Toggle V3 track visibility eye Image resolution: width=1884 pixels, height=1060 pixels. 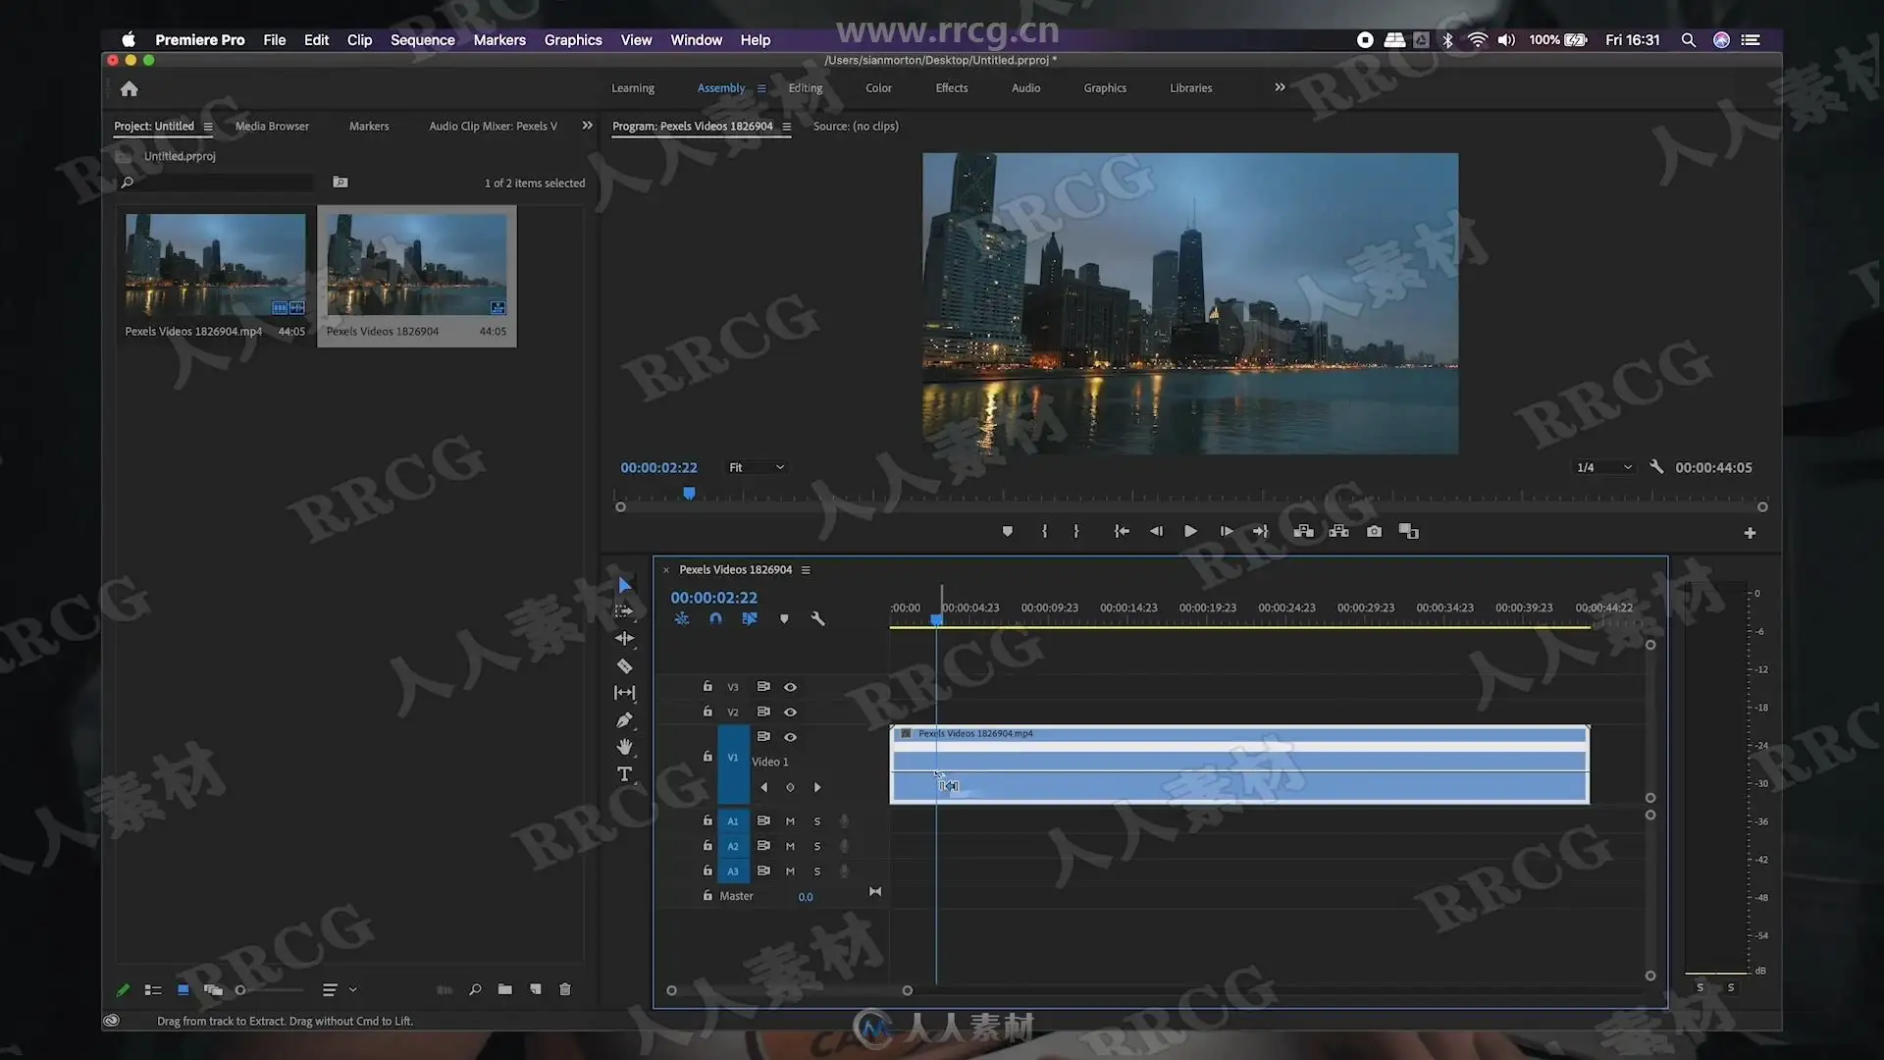pos(790,687)
